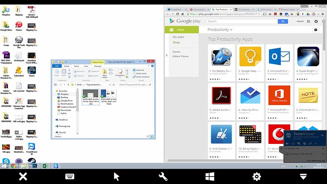
Task: Hide the toolbar with the down arrow
Action: click(303, 176)
